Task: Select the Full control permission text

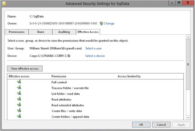Action: click(59, 82)
